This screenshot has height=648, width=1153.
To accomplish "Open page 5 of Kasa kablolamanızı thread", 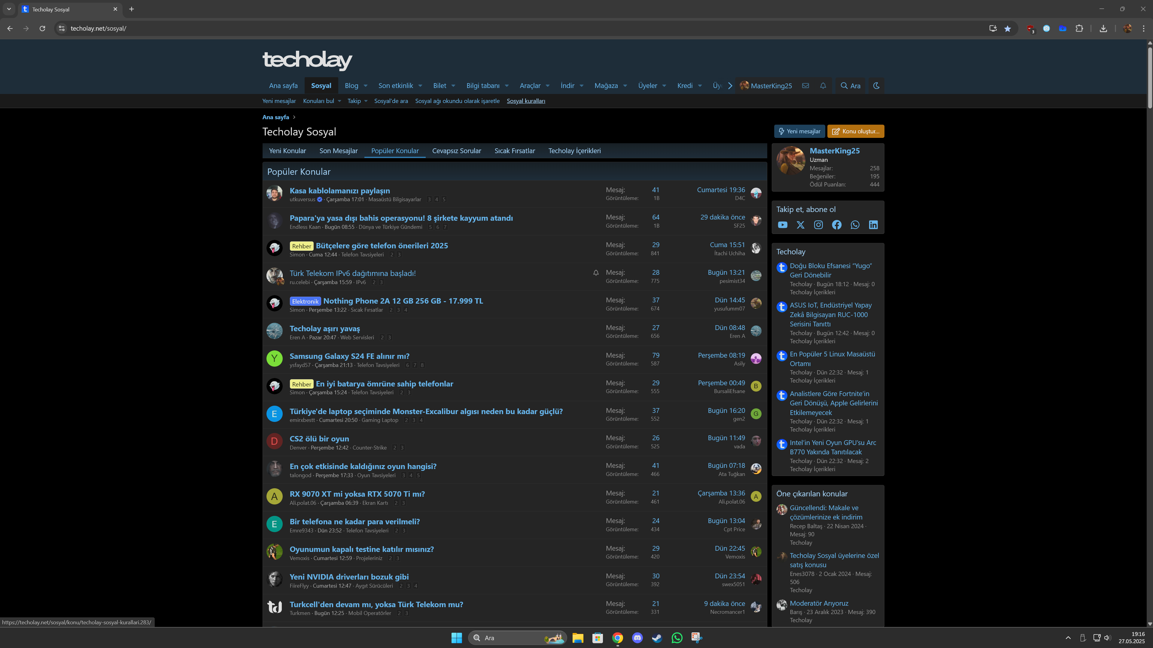I will click(443, 200).
